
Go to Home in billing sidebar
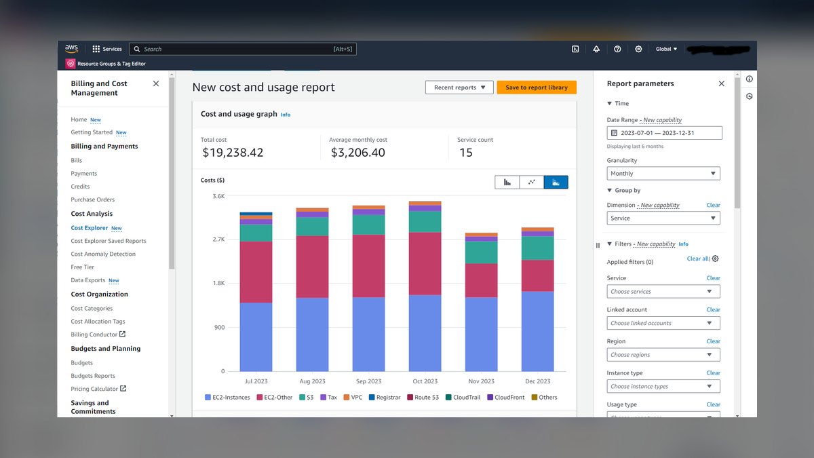coord(79,119)
